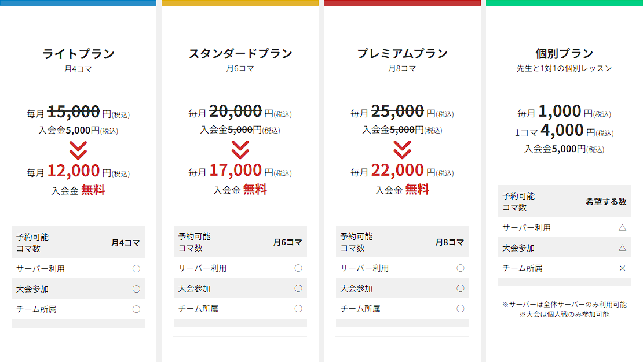Click the double chevron arrow in スタンダードプラン
This screenshot has width=643, height=362.
coord(240,150)
